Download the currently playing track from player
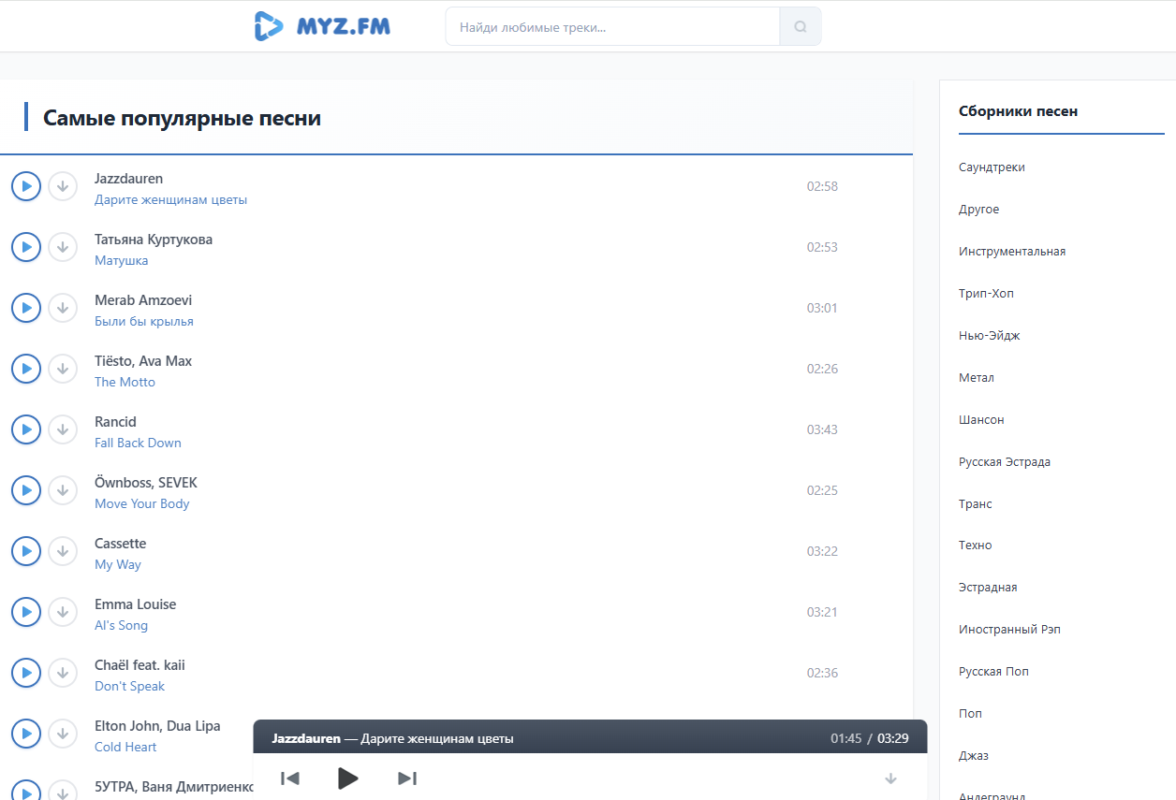The image size is (1176, 800). click(x=890, y=778)
